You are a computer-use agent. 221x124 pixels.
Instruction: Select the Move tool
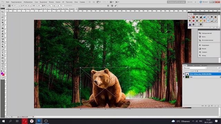coord(2,12)
